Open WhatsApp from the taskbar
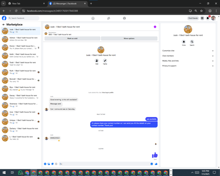 pyautogui.click(x=20, y=172)
